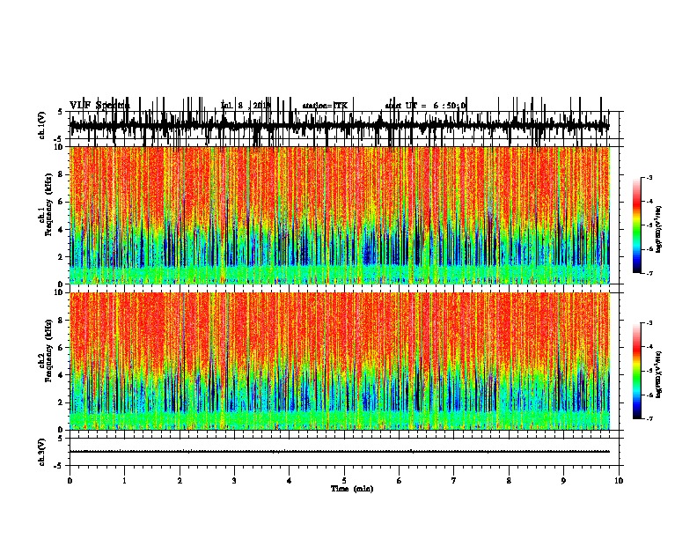Click the ch.2 'Frequency (kHz)' axis label
Image resolution: width=697 pixels, height=539 pixels.
tap(49, 351)
